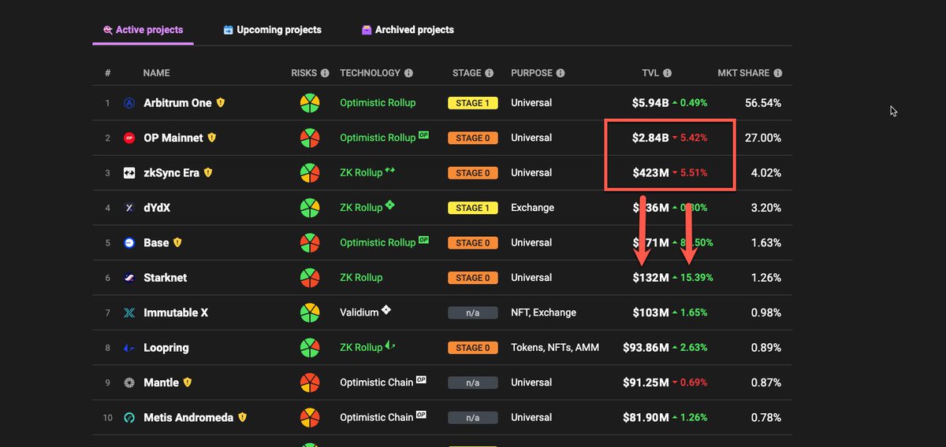Click the zkSync Era logo icon
The image size is (946, 447).
click(x=129, y=173)
